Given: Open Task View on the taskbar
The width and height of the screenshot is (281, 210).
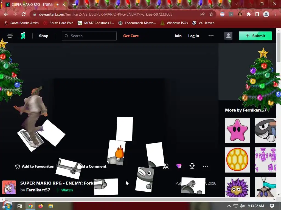Looking at the screenshot, I should tap(20, 206).
